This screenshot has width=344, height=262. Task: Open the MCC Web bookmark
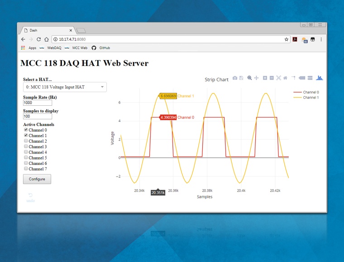pyautogui.click(x=76, y=48)
